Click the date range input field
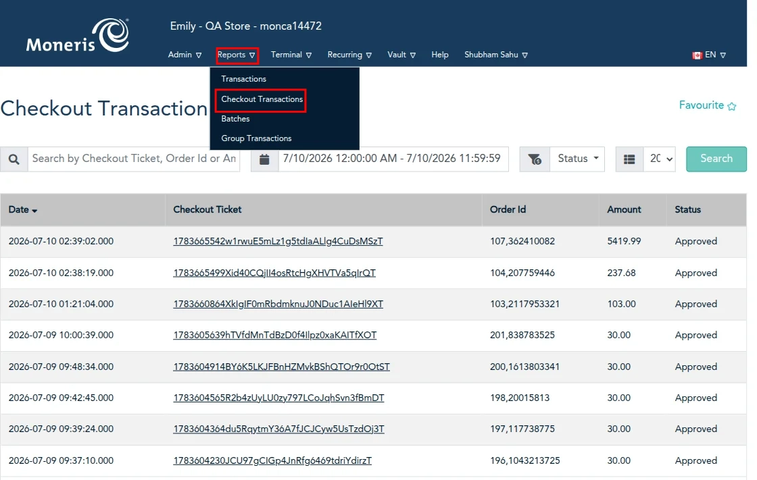The width and height of the screenshot is (757, 480). (393, 159)
